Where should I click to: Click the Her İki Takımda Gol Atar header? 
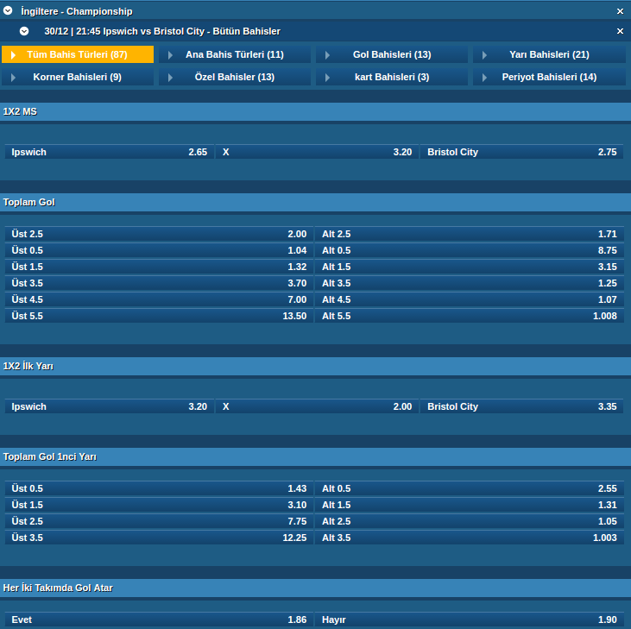point(316,588)
